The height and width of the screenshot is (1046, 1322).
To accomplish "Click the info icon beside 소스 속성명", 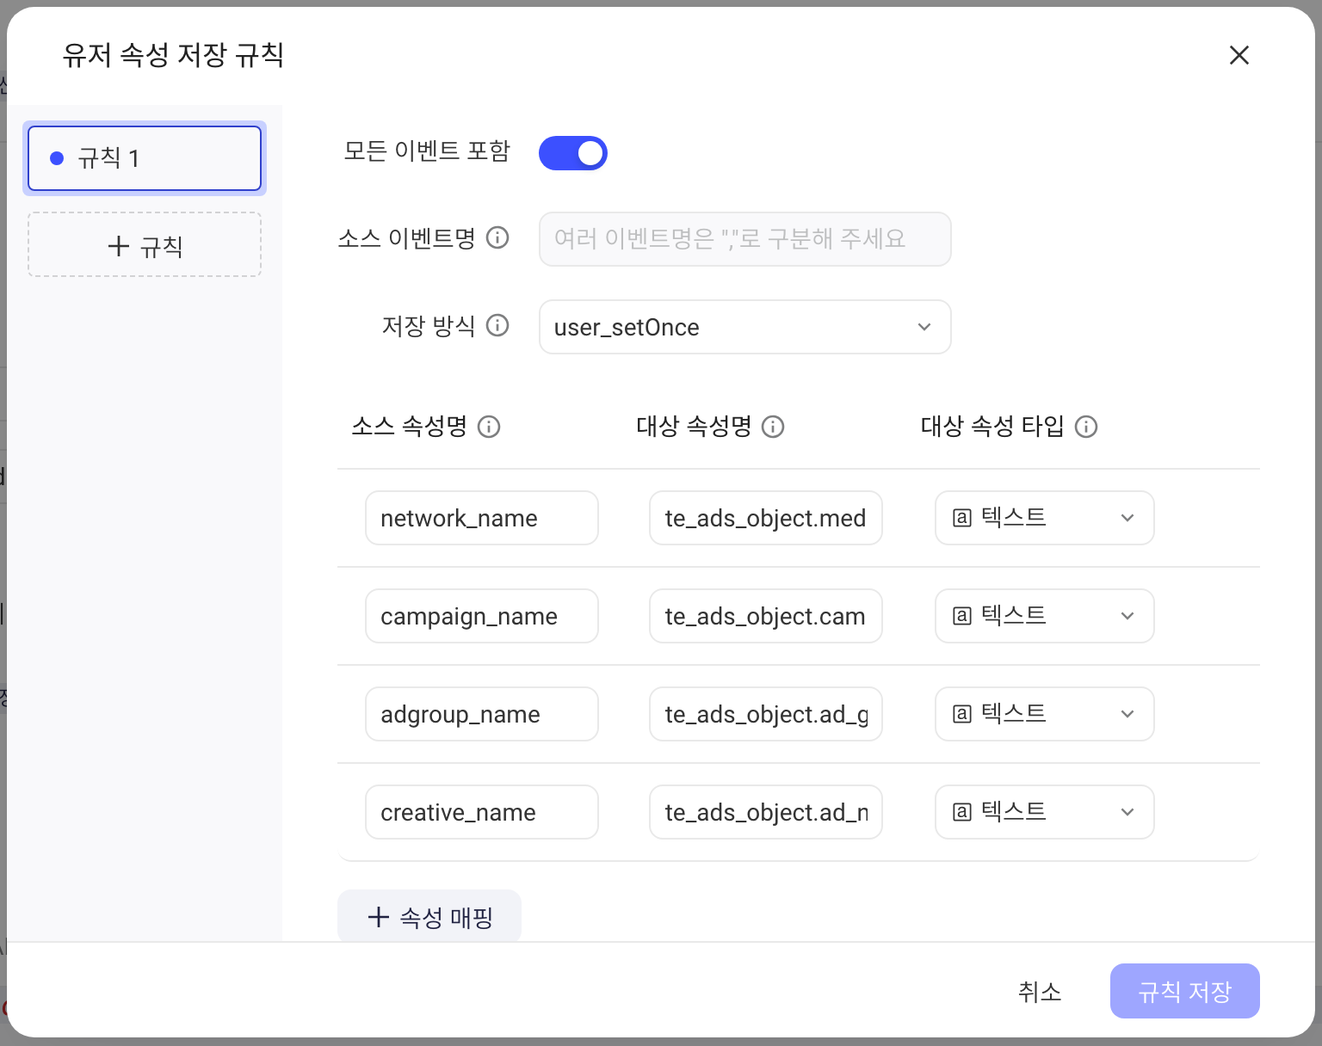I will point(489,427).
